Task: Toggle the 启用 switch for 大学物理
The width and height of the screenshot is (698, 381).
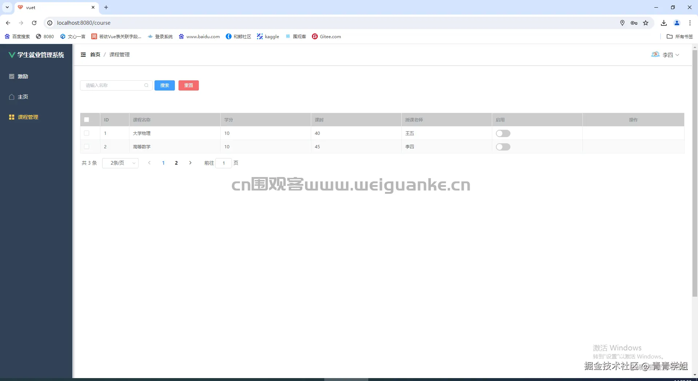Action: point(503,133)
